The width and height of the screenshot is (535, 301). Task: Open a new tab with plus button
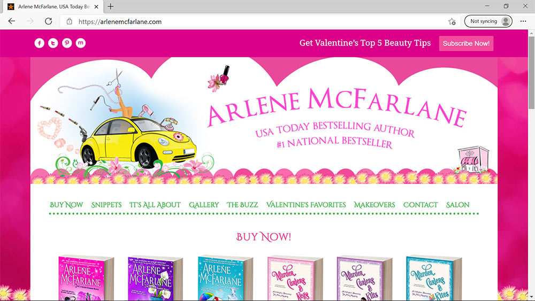click(x=111, y=6)
